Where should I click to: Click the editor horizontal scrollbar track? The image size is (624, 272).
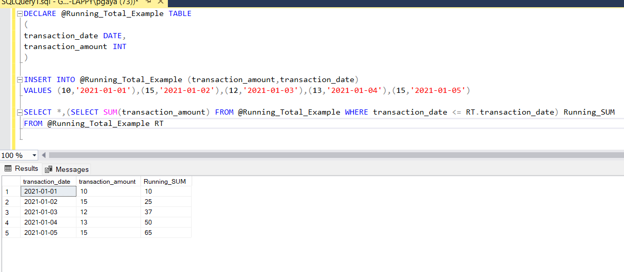coord(336,155)
